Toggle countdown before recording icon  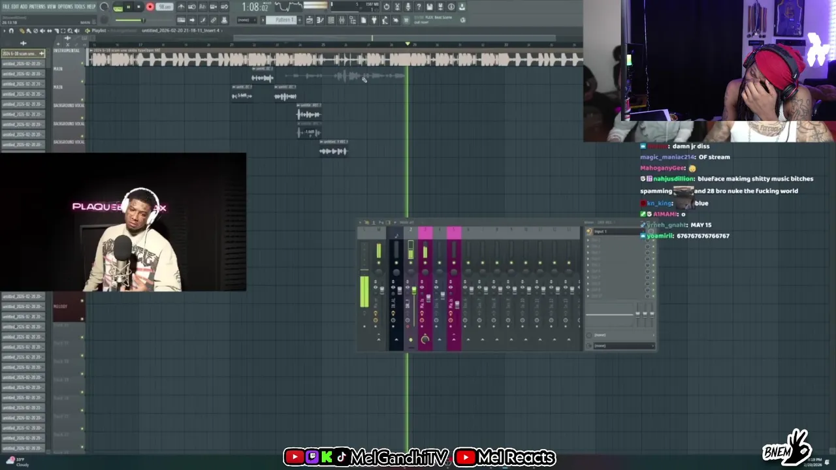coord(202,7)
